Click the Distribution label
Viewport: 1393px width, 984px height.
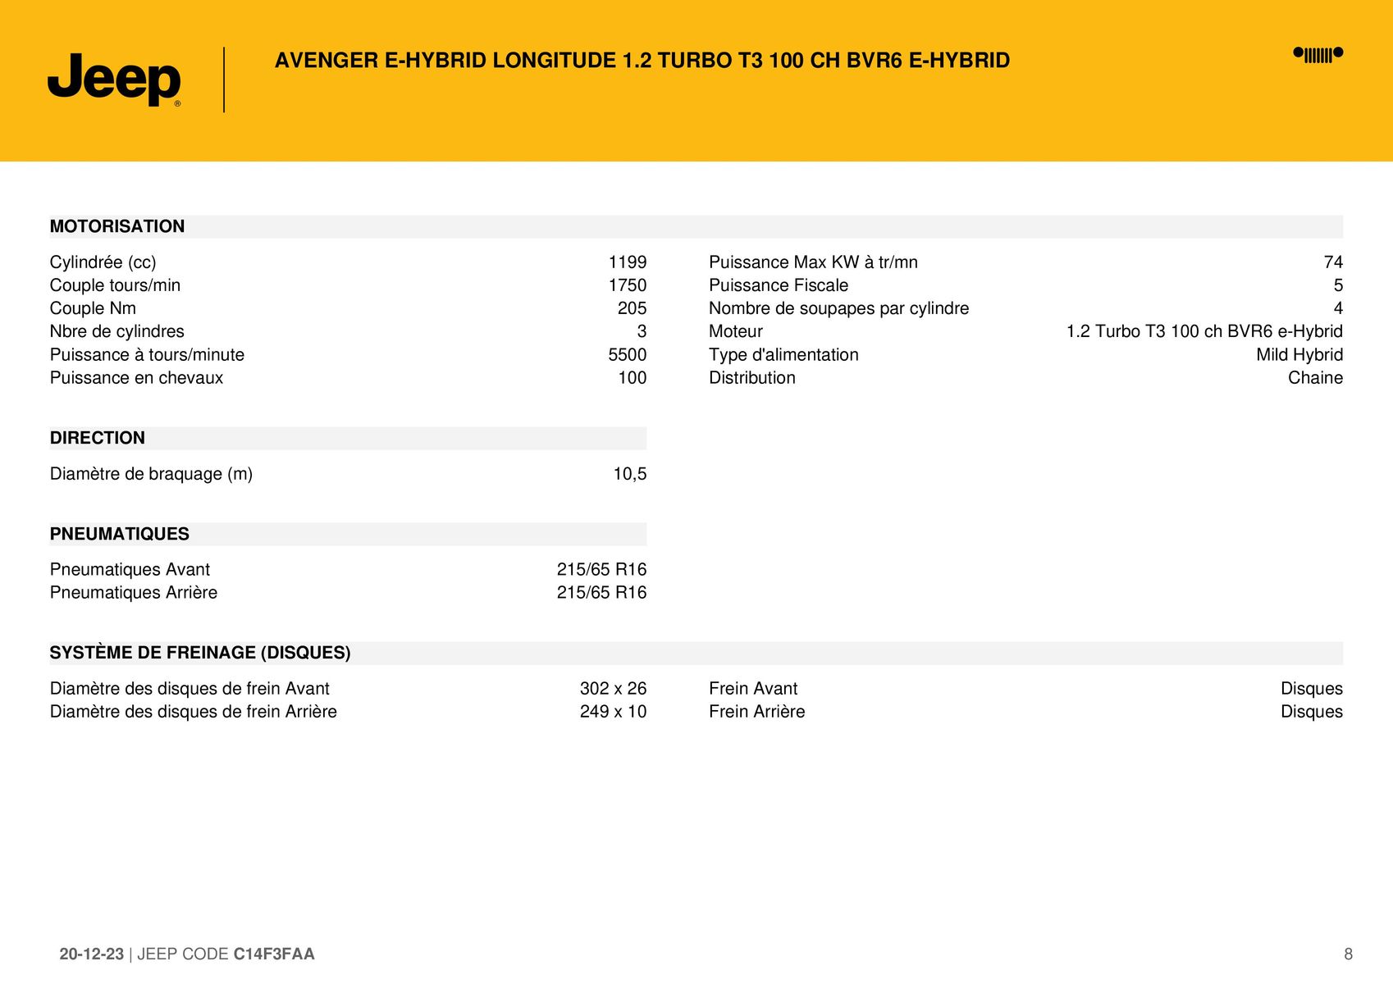[752, 378]
